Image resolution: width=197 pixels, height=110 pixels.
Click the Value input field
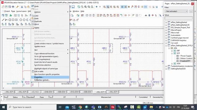click(179, 18)
